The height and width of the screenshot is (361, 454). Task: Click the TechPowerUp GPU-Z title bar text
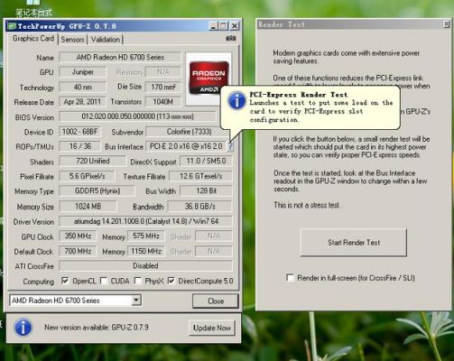click(x=67, y=26)
